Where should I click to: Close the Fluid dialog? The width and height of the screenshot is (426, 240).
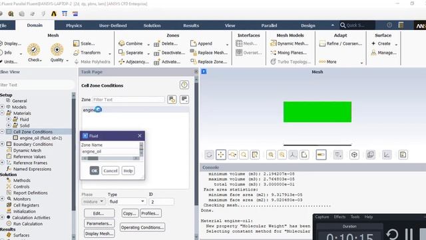(x=140, y=135)
